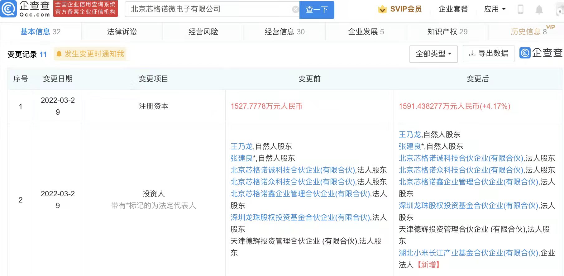Click 导出数据 button
Viewport: 564px width, 276px height.
pos(488,54)
